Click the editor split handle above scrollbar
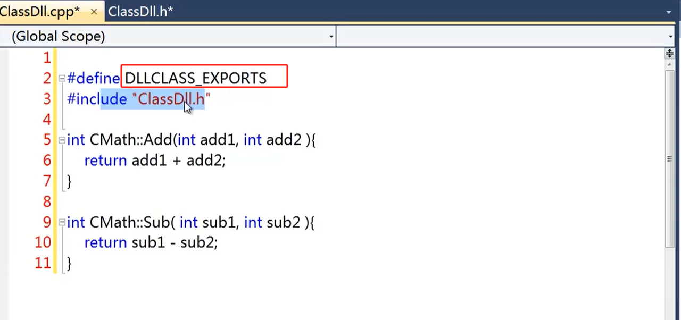Viewport: 681px width, 320px height. (x=669, y=54)
